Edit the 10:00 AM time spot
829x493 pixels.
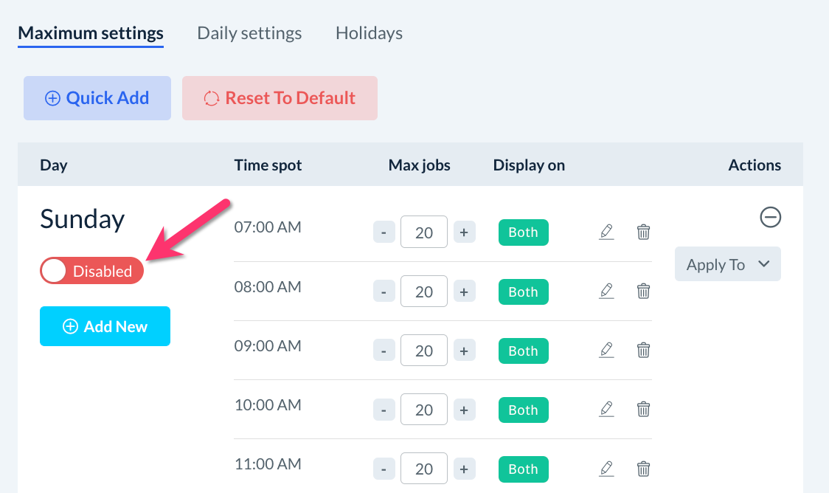click(x=606, y=410)
